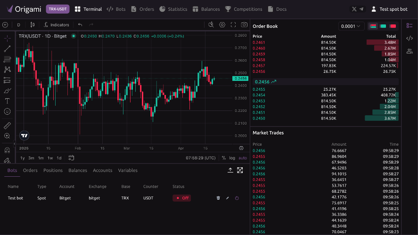Image resolution: width=418 pixels, height=235 pixels.
Task: Open the Indicators menu
Action: pos(56,25)
